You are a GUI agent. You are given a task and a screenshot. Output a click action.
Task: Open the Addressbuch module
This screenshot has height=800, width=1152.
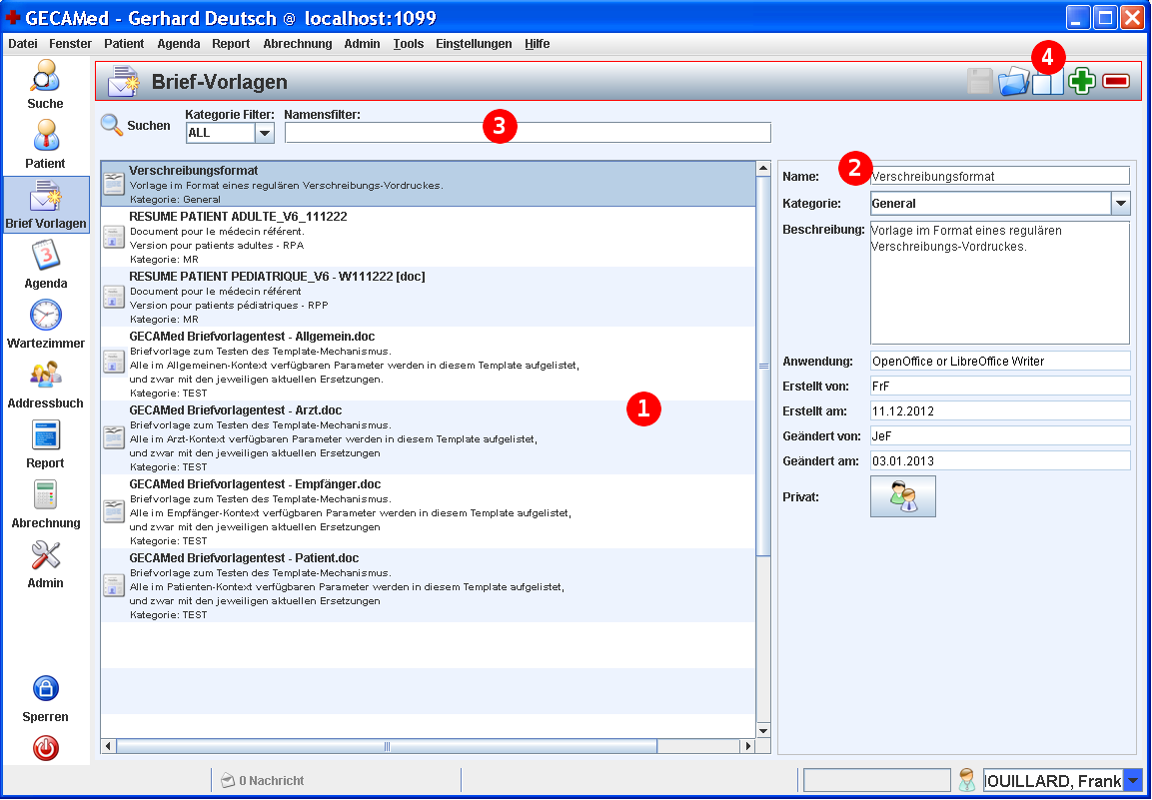(45, 376)
